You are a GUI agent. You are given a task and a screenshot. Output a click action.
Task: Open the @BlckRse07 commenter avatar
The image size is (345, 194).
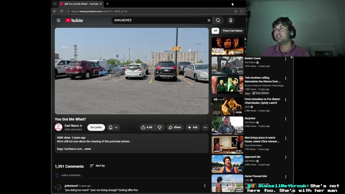point(58,188)
